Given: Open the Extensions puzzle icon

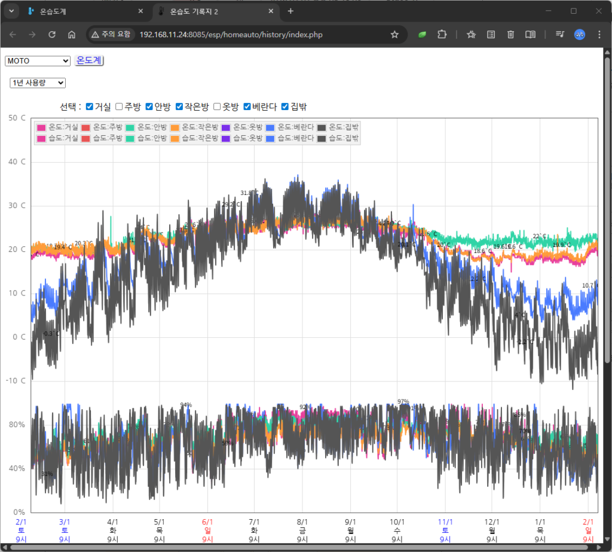Looking at the screenshot, I should pyautogui.click(x=442, y=35).
